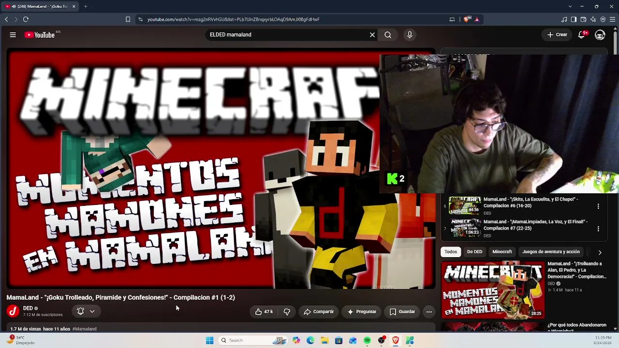Clear the search box text

pos(372,35)
